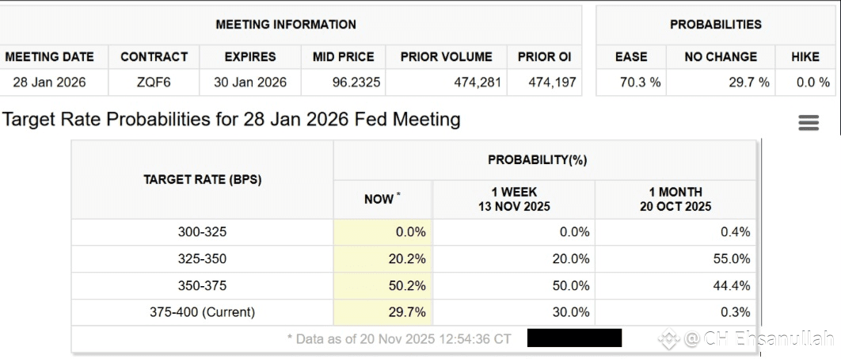The height and width of the screenshot is (359, 841).
Task: Click the watermark logo beside CH Ehsanullah
Action: click(669, 339)
